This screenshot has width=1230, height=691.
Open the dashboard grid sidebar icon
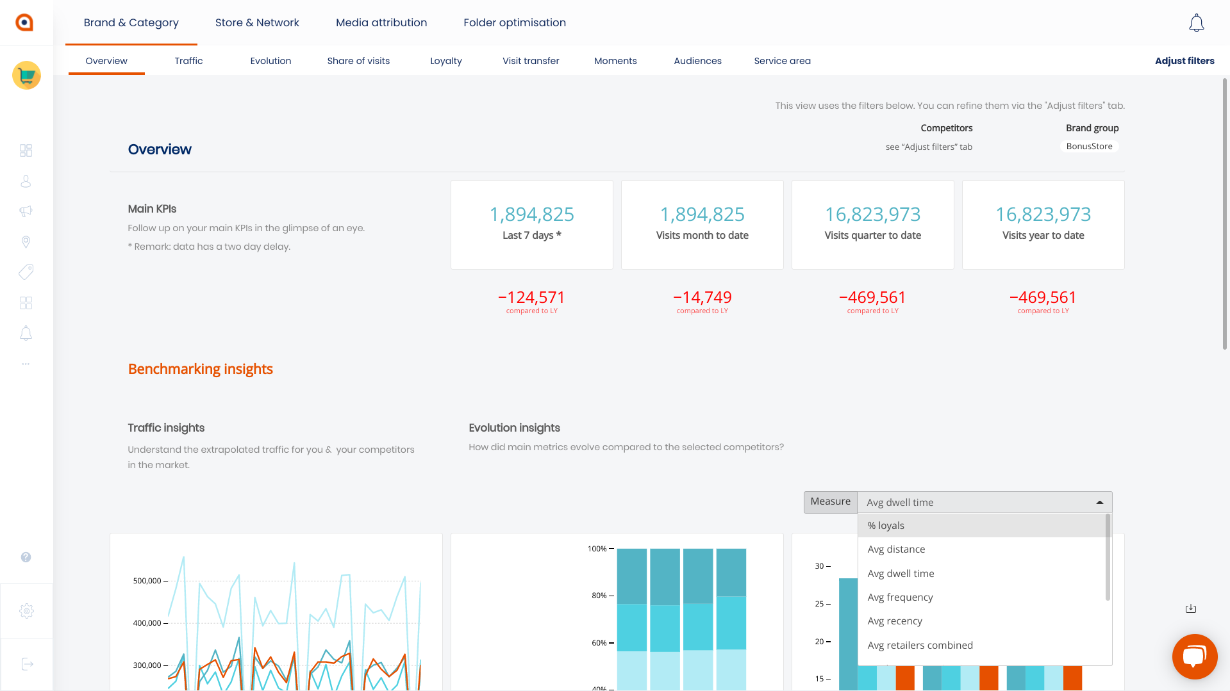pyautogui.click(x=26, y=150)
